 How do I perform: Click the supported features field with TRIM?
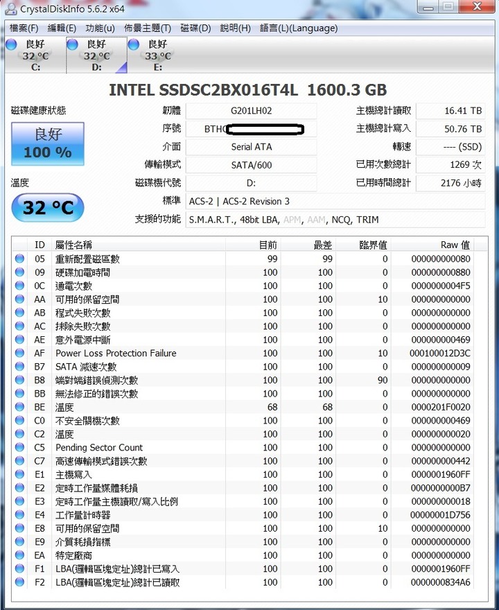coord(335,220)
